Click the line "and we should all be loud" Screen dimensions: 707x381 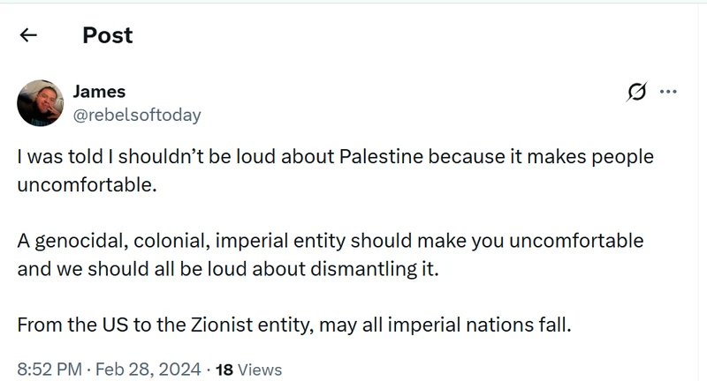[228, 268]
